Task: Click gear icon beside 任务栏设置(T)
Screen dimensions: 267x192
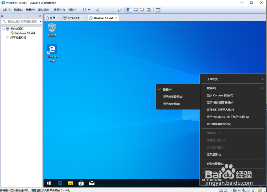Action: (x=203, y=180)
